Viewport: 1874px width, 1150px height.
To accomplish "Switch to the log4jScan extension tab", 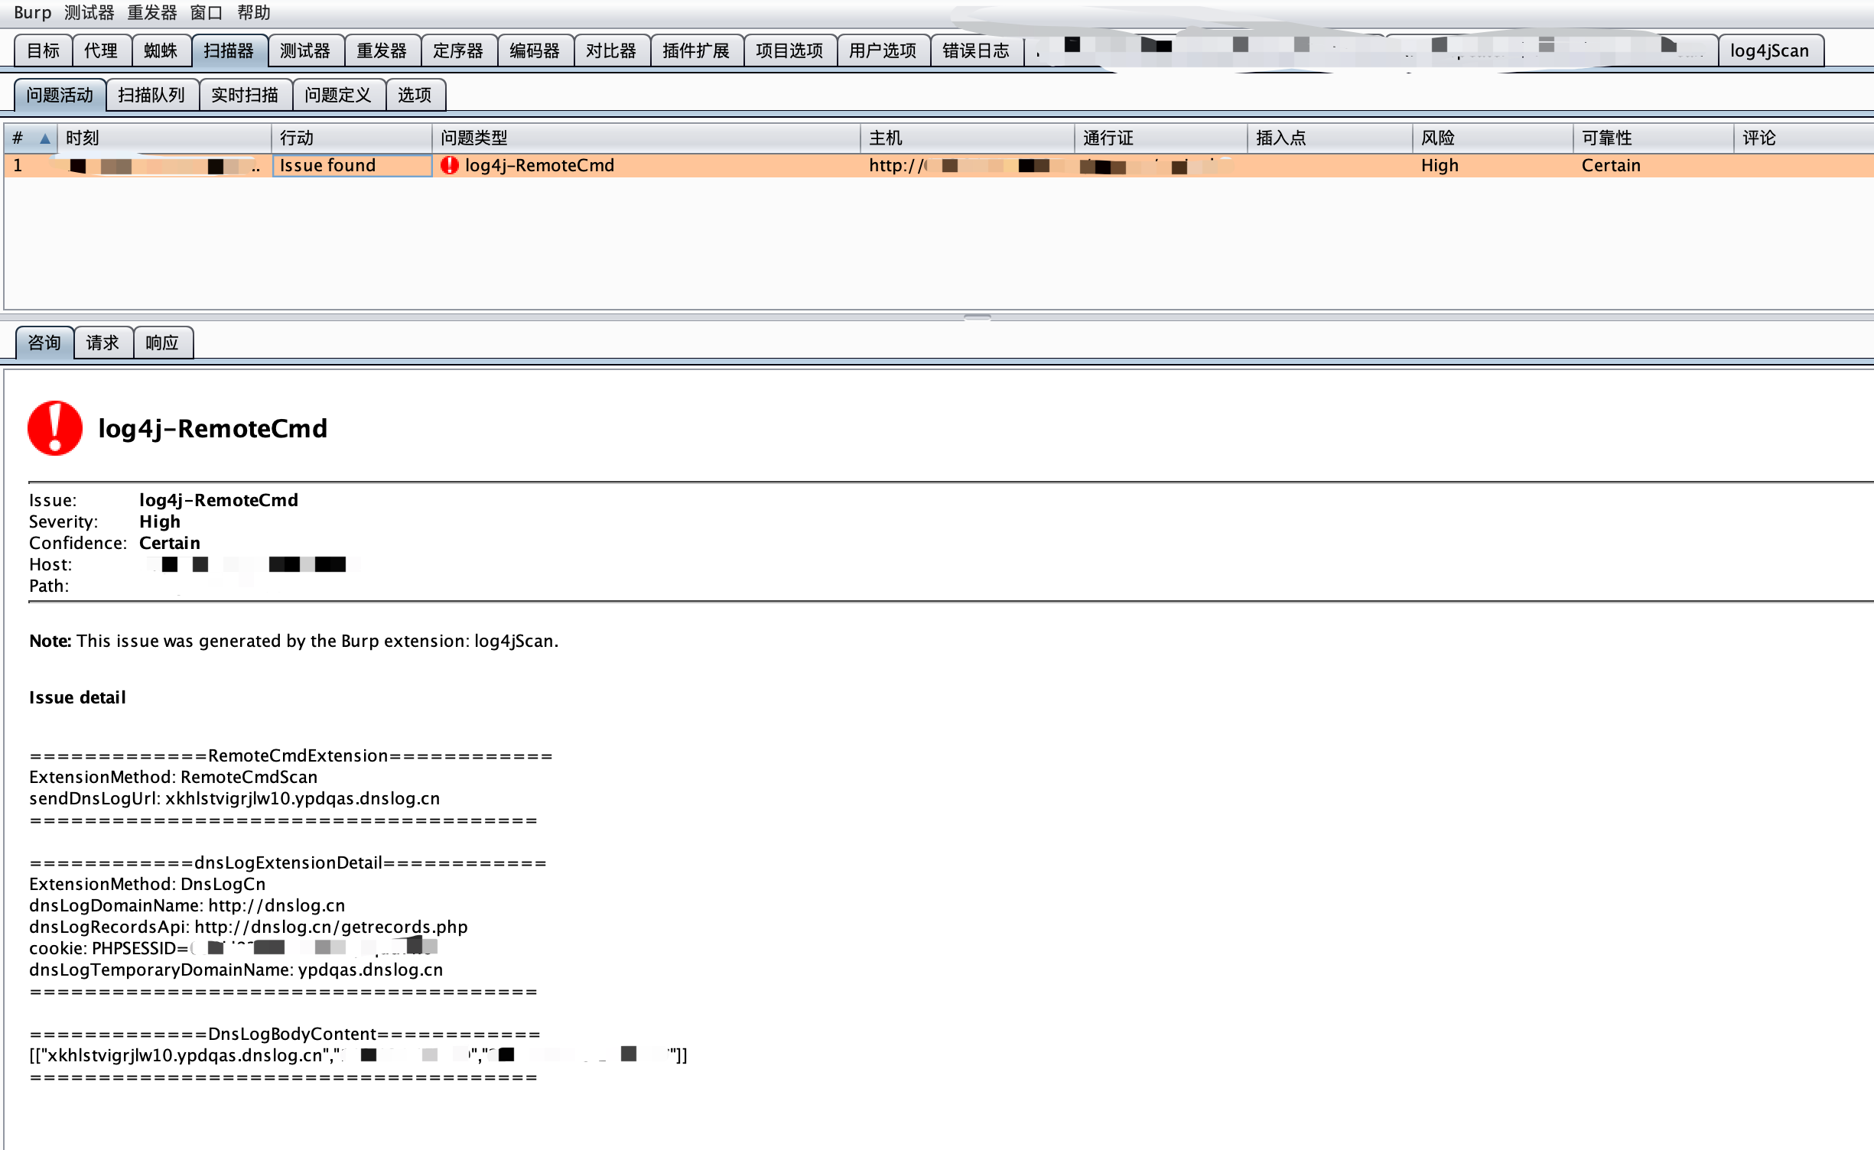I will 1769,50.
